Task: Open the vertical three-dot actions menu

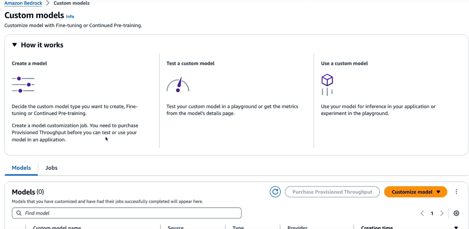Action: 456,192
